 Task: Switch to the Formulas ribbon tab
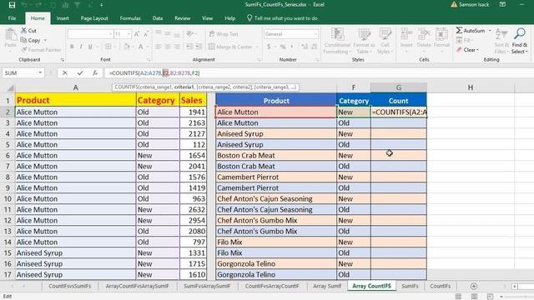click(130, 18)
